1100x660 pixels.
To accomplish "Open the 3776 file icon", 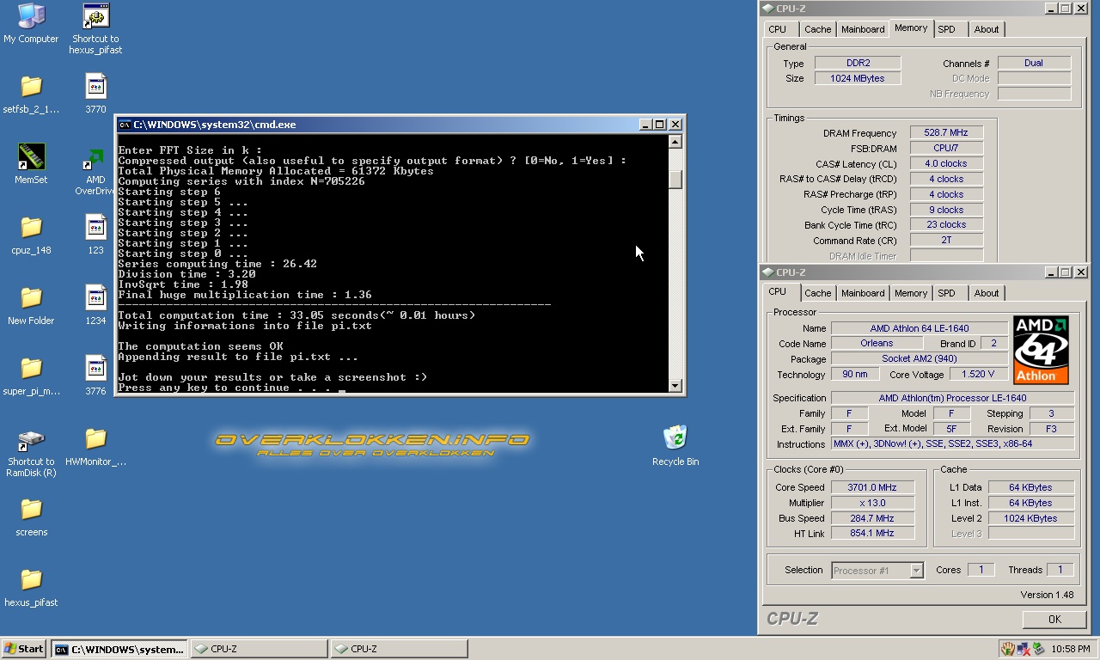I will [95, 368].
